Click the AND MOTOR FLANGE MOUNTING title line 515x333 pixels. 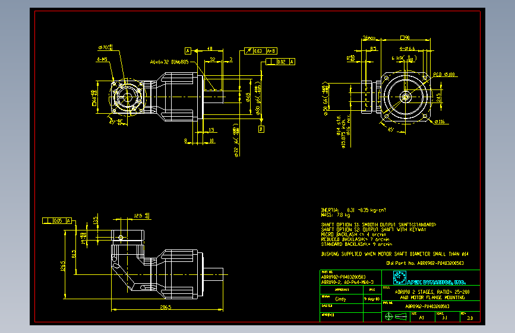click(x=432, y=297)
